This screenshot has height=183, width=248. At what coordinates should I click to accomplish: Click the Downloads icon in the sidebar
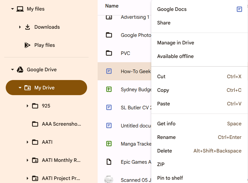(x=27, y=27)
